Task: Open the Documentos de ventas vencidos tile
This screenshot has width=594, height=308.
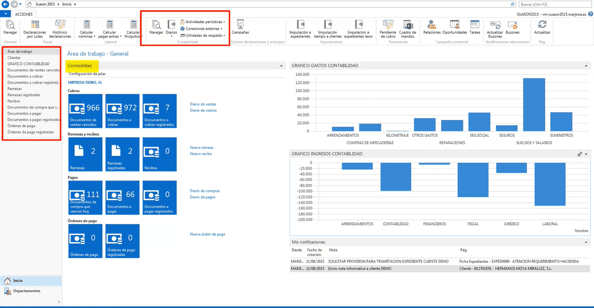Action: tap(85, 111)
